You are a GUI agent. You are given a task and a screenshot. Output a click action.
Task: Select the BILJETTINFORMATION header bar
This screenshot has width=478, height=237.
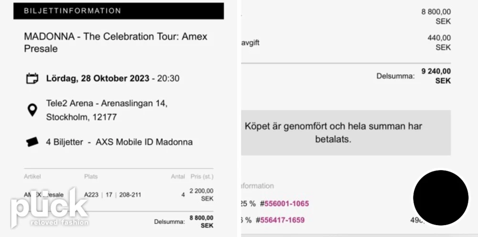119,11
